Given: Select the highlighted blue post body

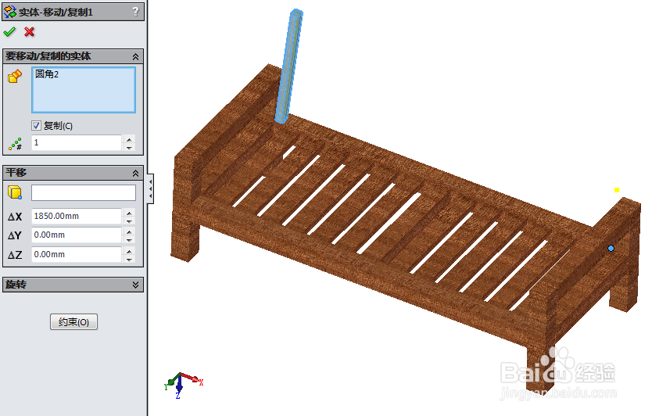Looking at the screenshot, I should pos(290,66).
